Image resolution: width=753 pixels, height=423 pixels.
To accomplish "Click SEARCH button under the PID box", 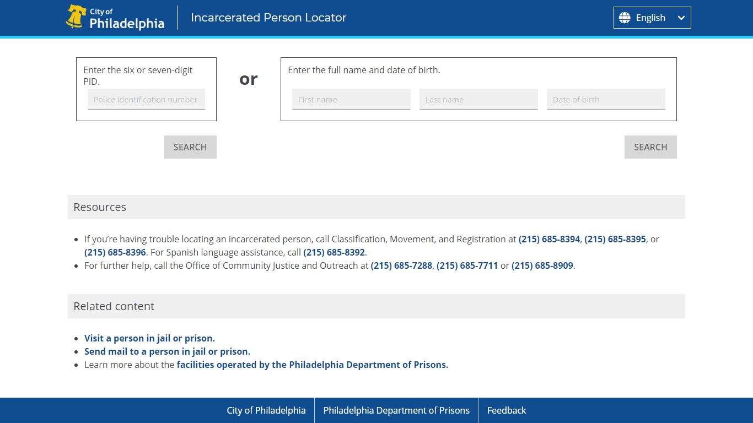I will click(190, 147).
